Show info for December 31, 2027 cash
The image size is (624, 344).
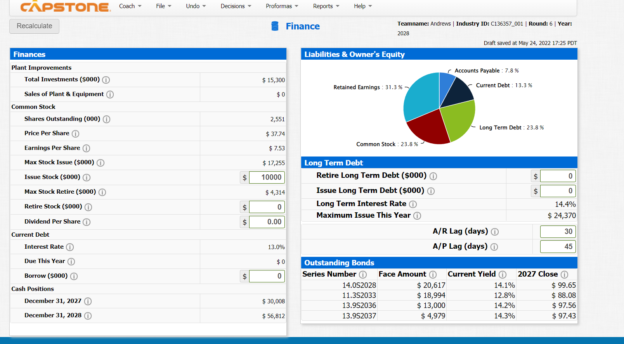[x=88, y=301]
